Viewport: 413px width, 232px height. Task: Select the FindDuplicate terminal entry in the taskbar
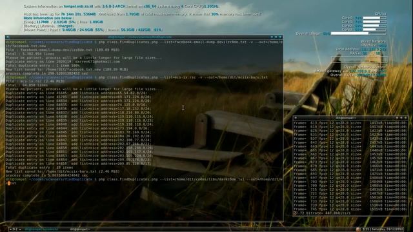click(x=41, y=229)
